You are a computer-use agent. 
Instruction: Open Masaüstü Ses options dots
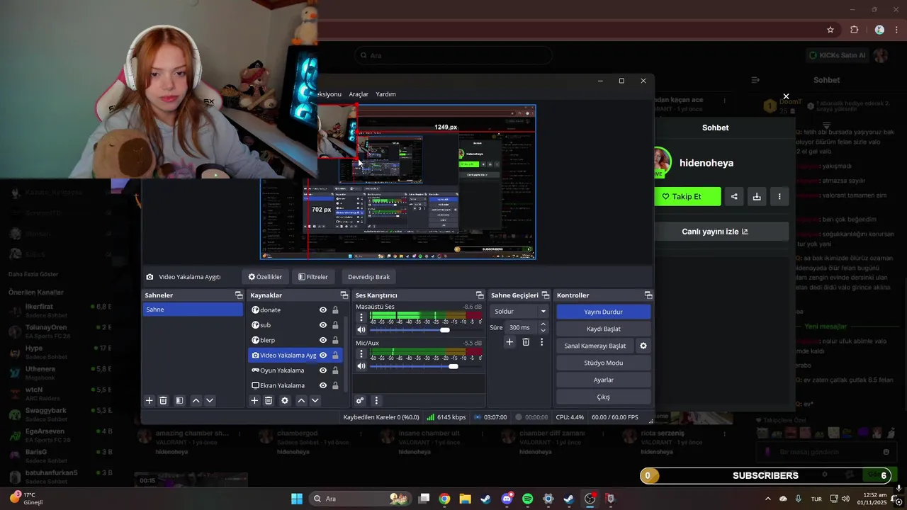(361, 317)
